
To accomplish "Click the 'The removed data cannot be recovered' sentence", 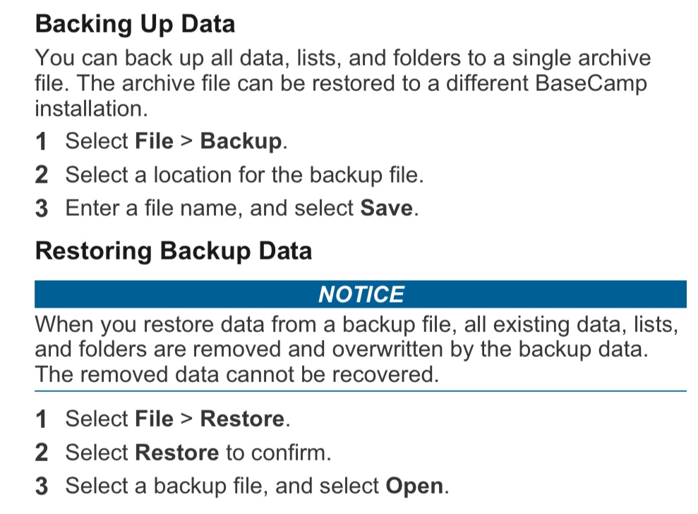I will click(x=237, y=374).
